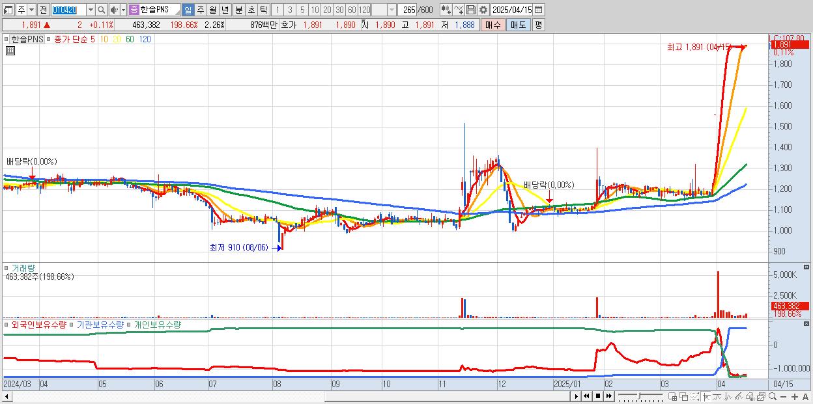Toggle the 평 button
This screenshot has height=404, width=813.
pyautogui.click(x=539, y=25)
